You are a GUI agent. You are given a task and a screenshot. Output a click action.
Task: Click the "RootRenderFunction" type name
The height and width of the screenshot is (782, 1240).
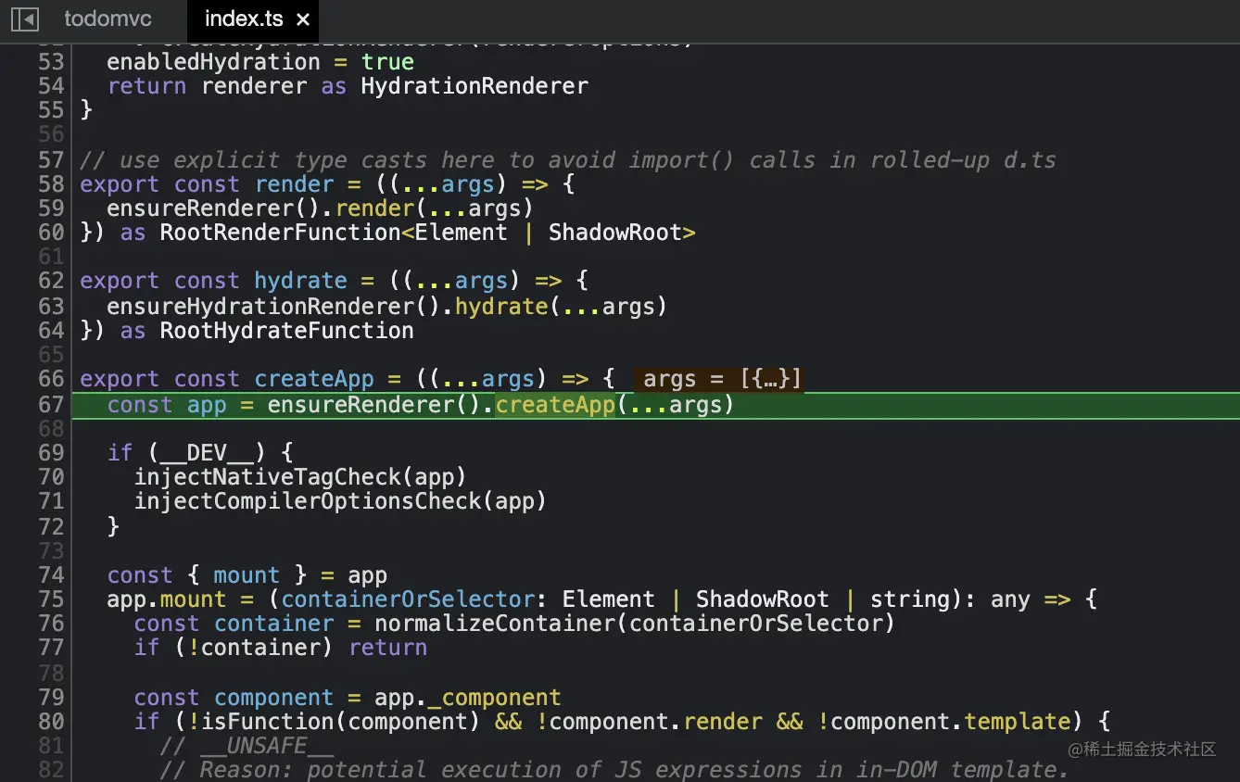coord(281,233)
